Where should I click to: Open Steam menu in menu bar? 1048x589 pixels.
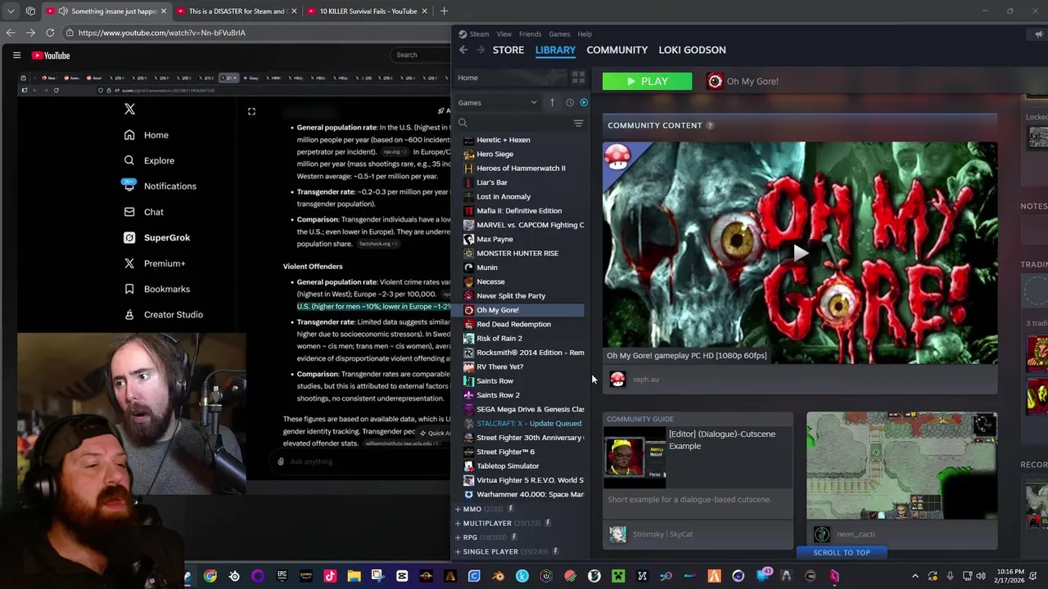click(479, 34)
